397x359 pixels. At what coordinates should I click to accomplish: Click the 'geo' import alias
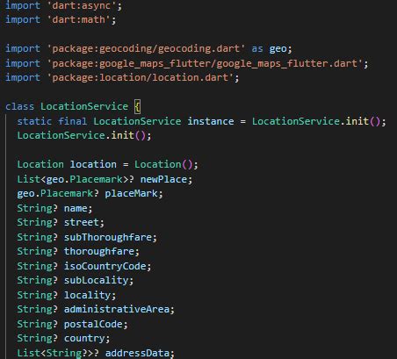[x=278, y=49]
